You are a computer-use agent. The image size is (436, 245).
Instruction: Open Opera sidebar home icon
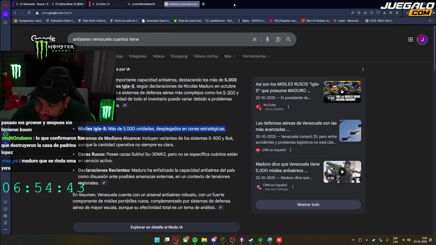coord(5,14)
